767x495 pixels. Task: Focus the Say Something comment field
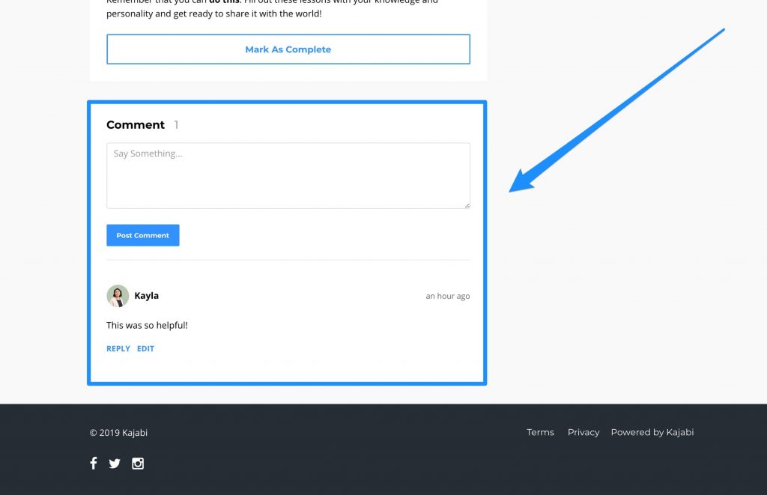[x=288, y=176]
